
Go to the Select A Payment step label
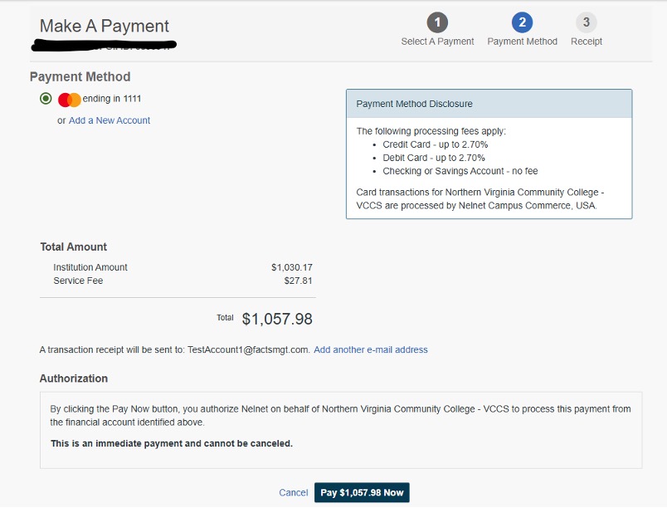click(x=437, y=42)
